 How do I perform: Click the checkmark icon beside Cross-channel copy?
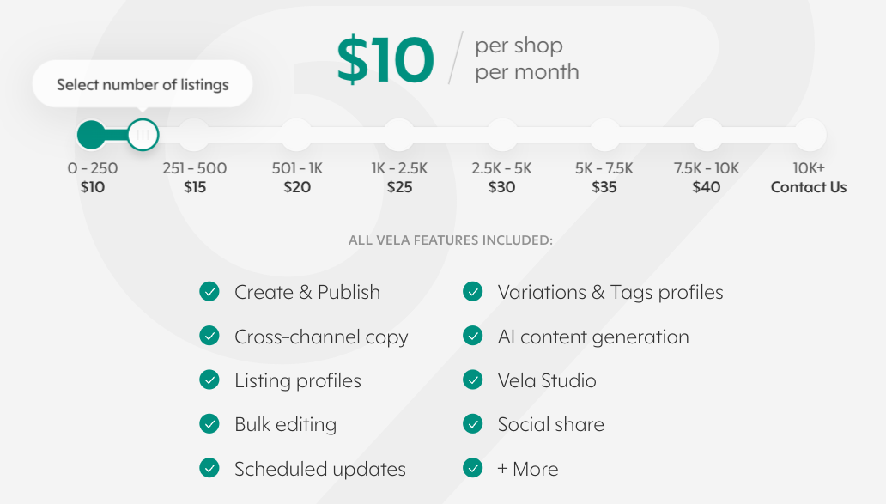[x=209, y=337]
